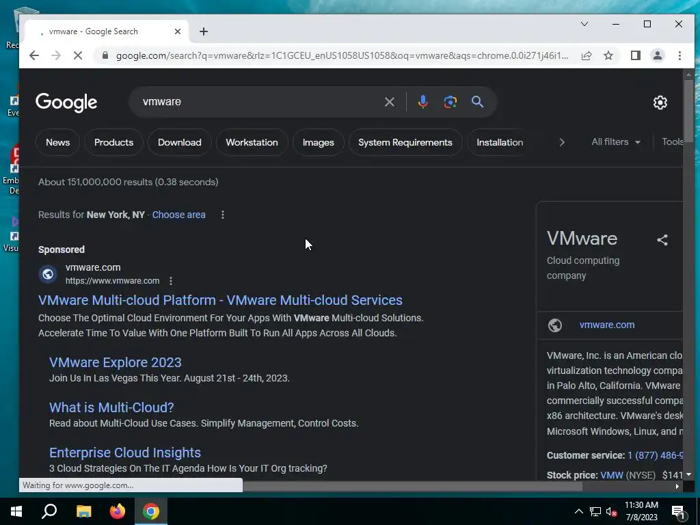Open the notification center icon
The height and width of the screenshot is (525, 700).
pyautogui.click(x=679, y=511)
